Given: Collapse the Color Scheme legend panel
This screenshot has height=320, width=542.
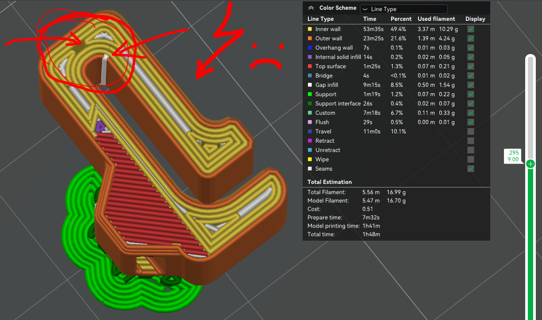Looking at the screenshot, I should pos(311,8).
